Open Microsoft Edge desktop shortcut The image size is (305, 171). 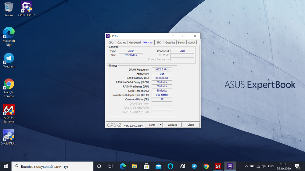9,37
